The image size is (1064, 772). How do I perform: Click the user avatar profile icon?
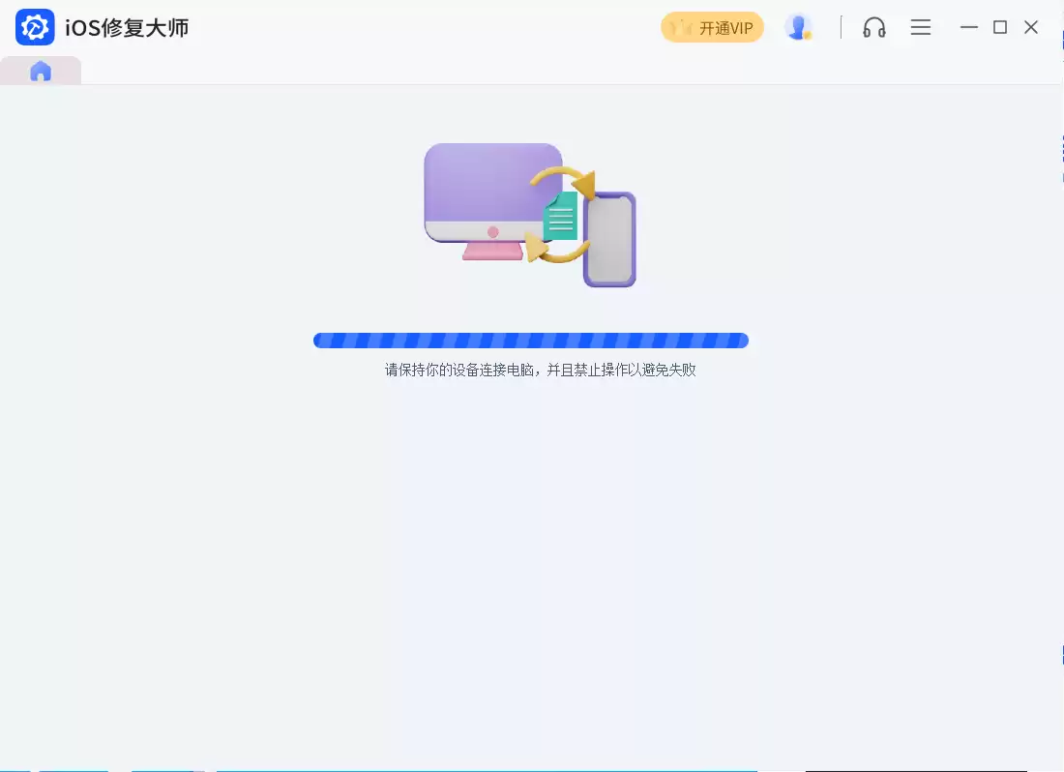coord(797,27)
